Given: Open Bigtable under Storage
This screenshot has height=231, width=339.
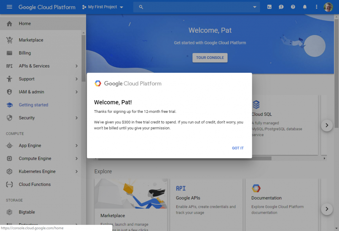Looking at the screenshot, I should click(41, 212).
